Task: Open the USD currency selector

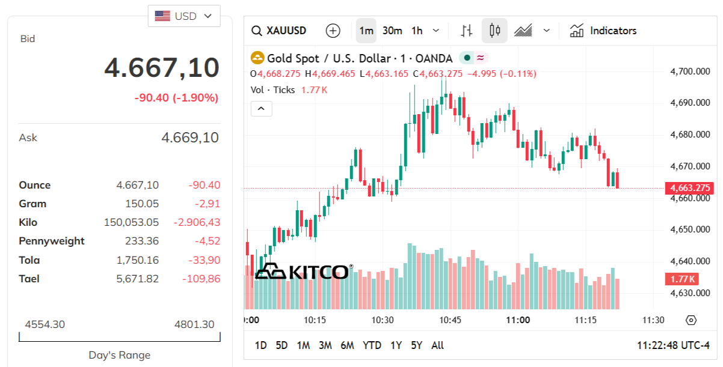Action: [184, 16]
